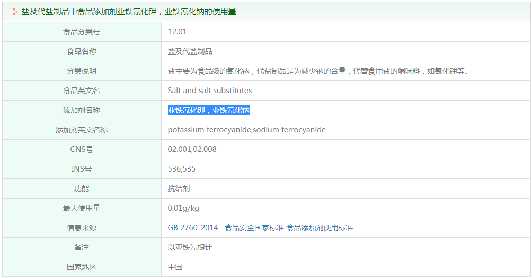The height and width of the screenshot is (278, 532).
Task: Click the 添加剂英文名称 row label
Action: point(82,130)
